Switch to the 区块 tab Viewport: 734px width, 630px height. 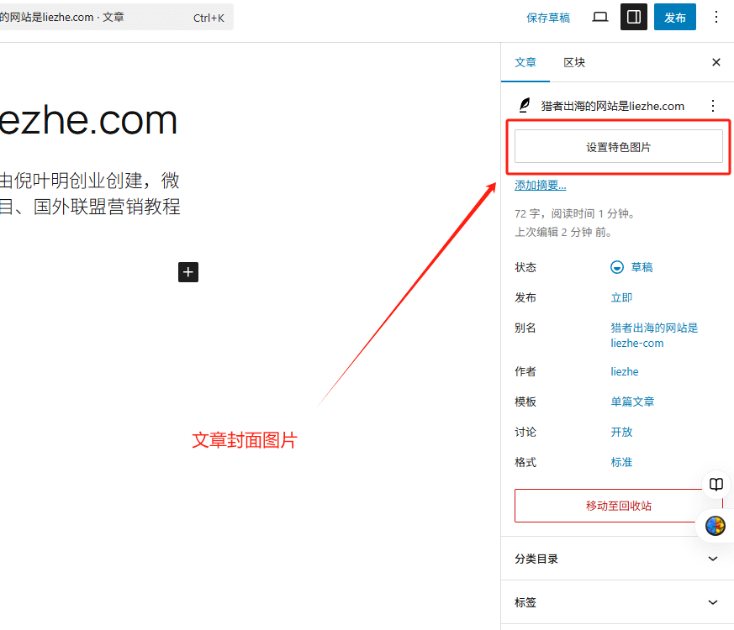click(x=574, y=62)
